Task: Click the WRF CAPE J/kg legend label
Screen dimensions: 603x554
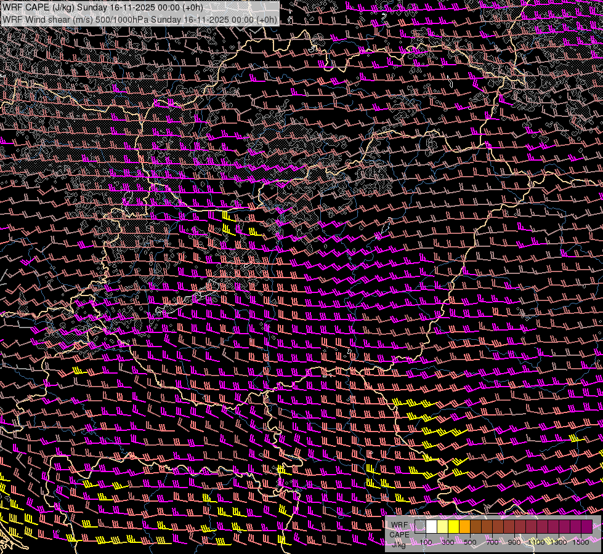Action: click(399, 534)
